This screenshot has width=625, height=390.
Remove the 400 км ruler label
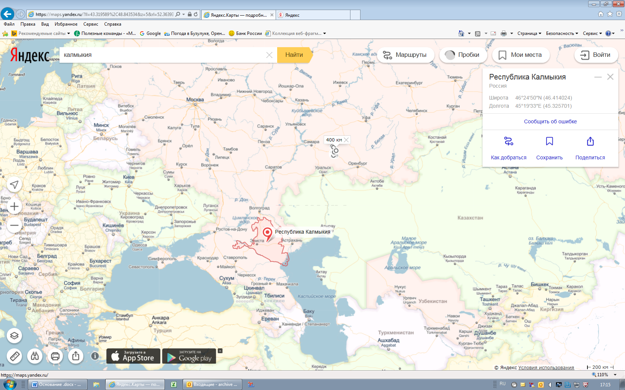(x=346, y=140)
